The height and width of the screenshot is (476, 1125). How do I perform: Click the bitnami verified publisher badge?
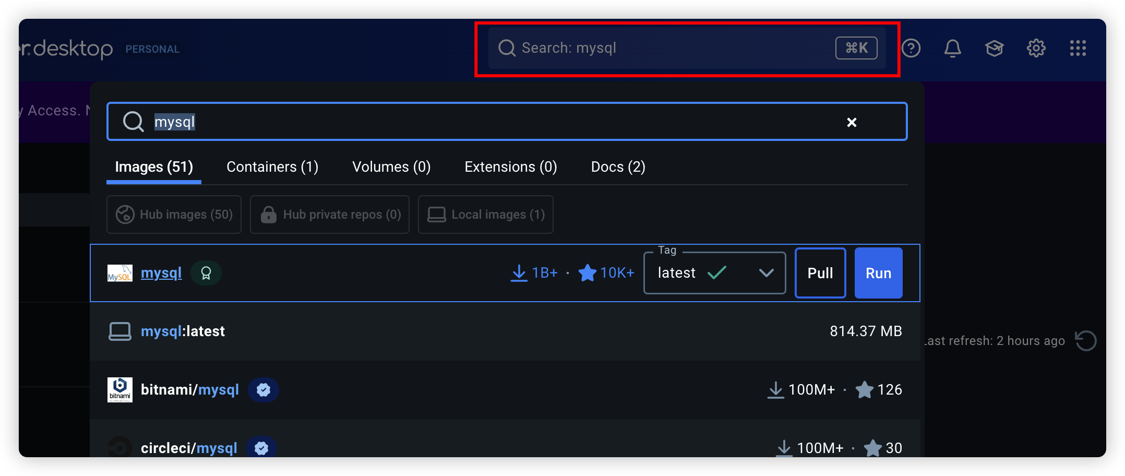[x=264, y=390]
